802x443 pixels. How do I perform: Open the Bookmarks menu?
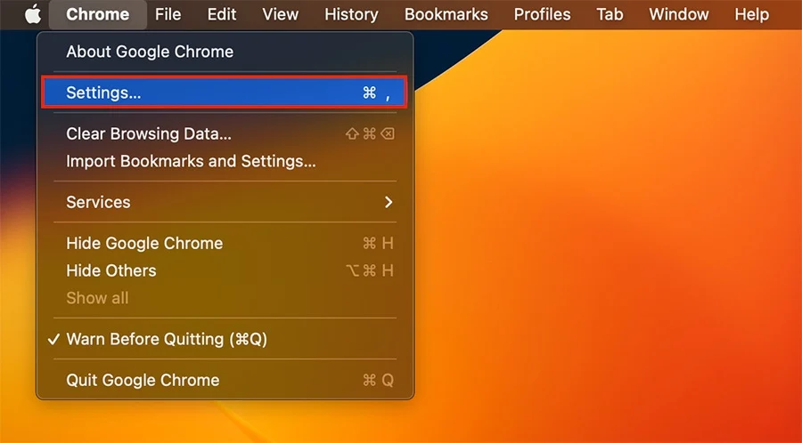pos(446,14)
